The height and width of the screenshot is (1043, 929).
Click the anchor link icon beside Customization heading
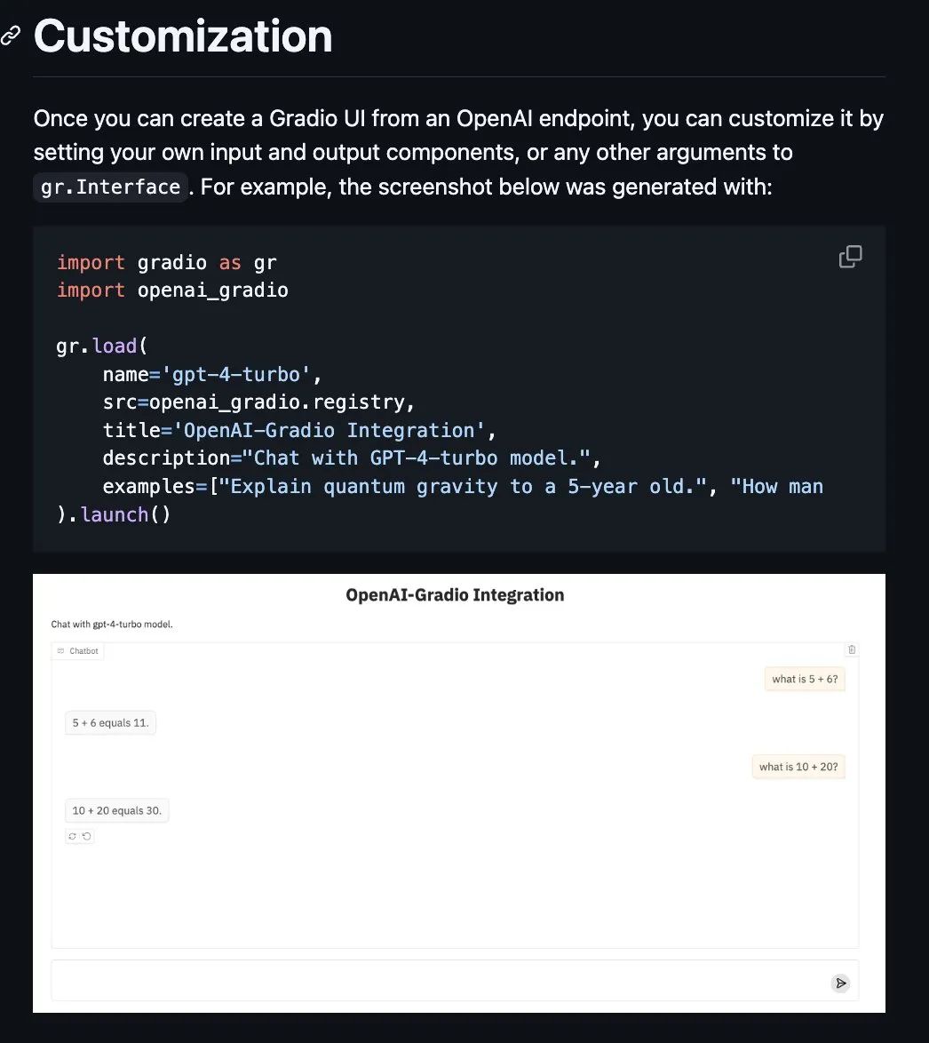tap(12, 35)
